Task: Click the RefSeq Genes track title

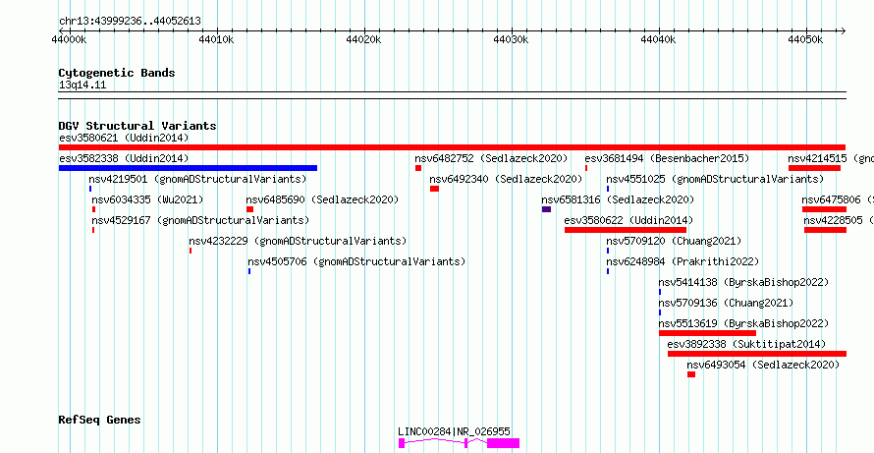Action: click(x=99, y=420)
